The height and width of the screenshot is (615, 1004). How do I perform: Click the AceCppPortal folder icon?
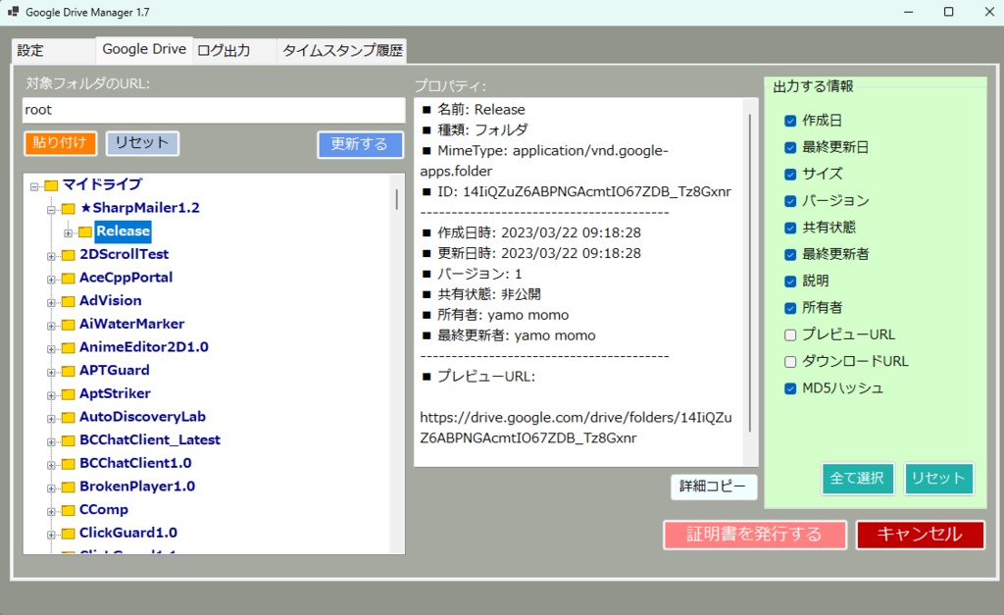pyautogui.click(x=68, y=279)
